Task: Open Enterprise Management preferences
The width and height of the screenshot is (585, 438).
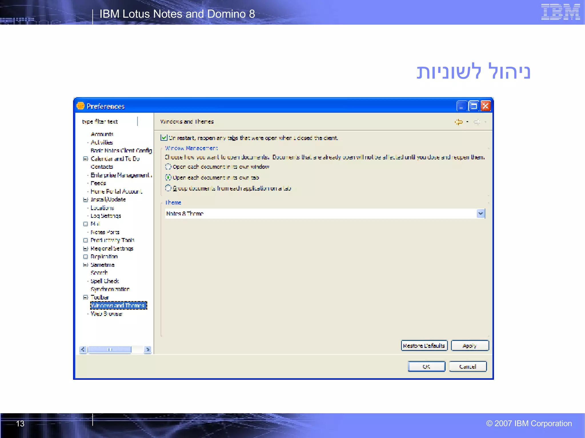Action: (121, 175)
